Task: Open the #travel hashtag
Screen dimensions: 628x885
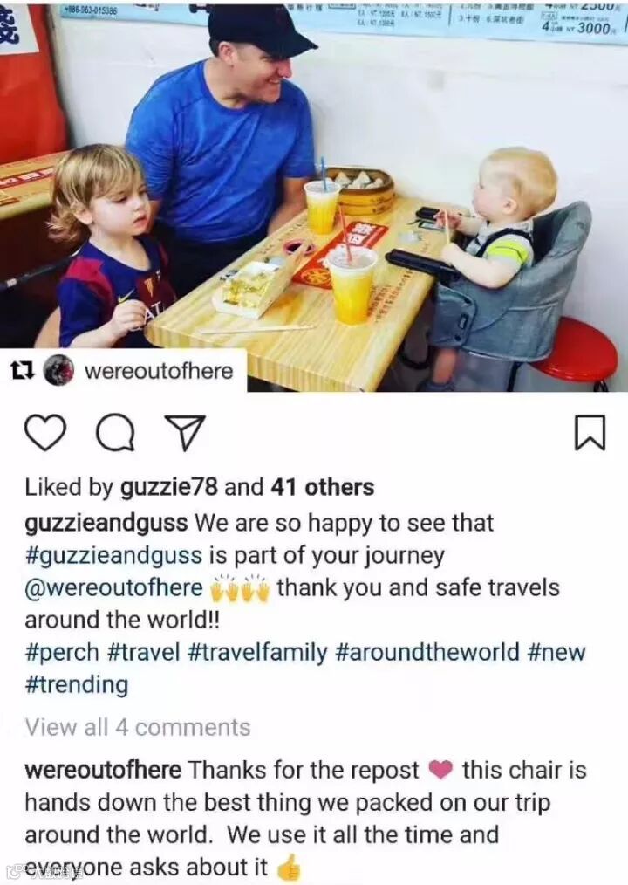Action: coord(143,653)
